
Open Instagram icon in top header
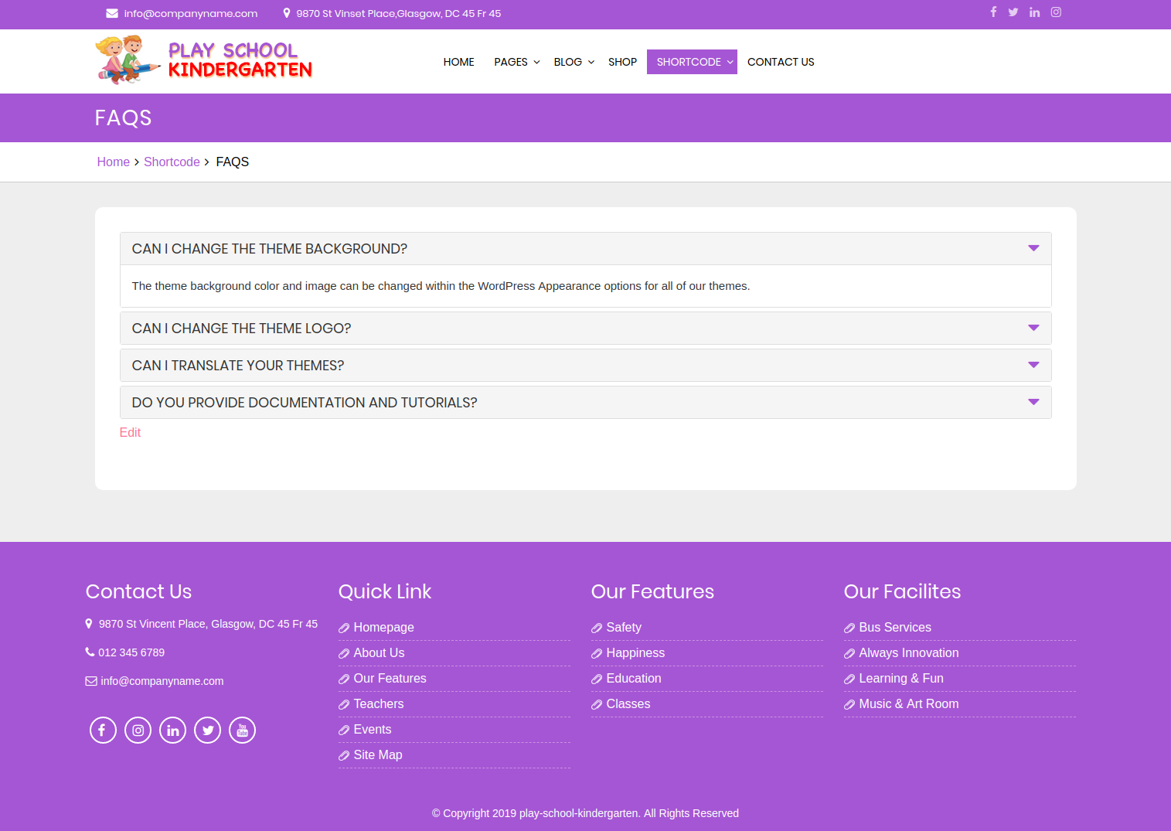click(x=1056, y=12)
